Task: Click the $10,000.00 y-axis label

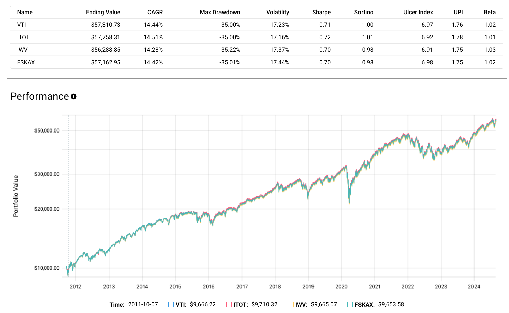Action: (47, 268)
